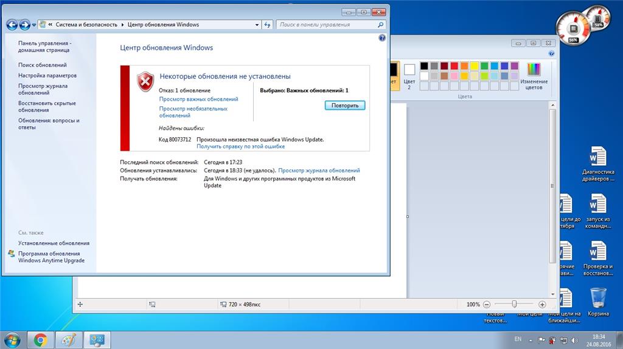Click the Повторить button
The width and height of the screenshot is (623, 349).
point(345,106)
